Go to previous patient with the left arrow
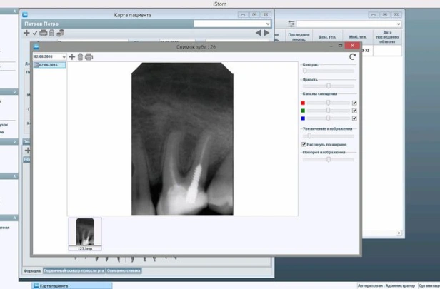The width and height of the screenshot is (440, 289). (x=259, y=33)
